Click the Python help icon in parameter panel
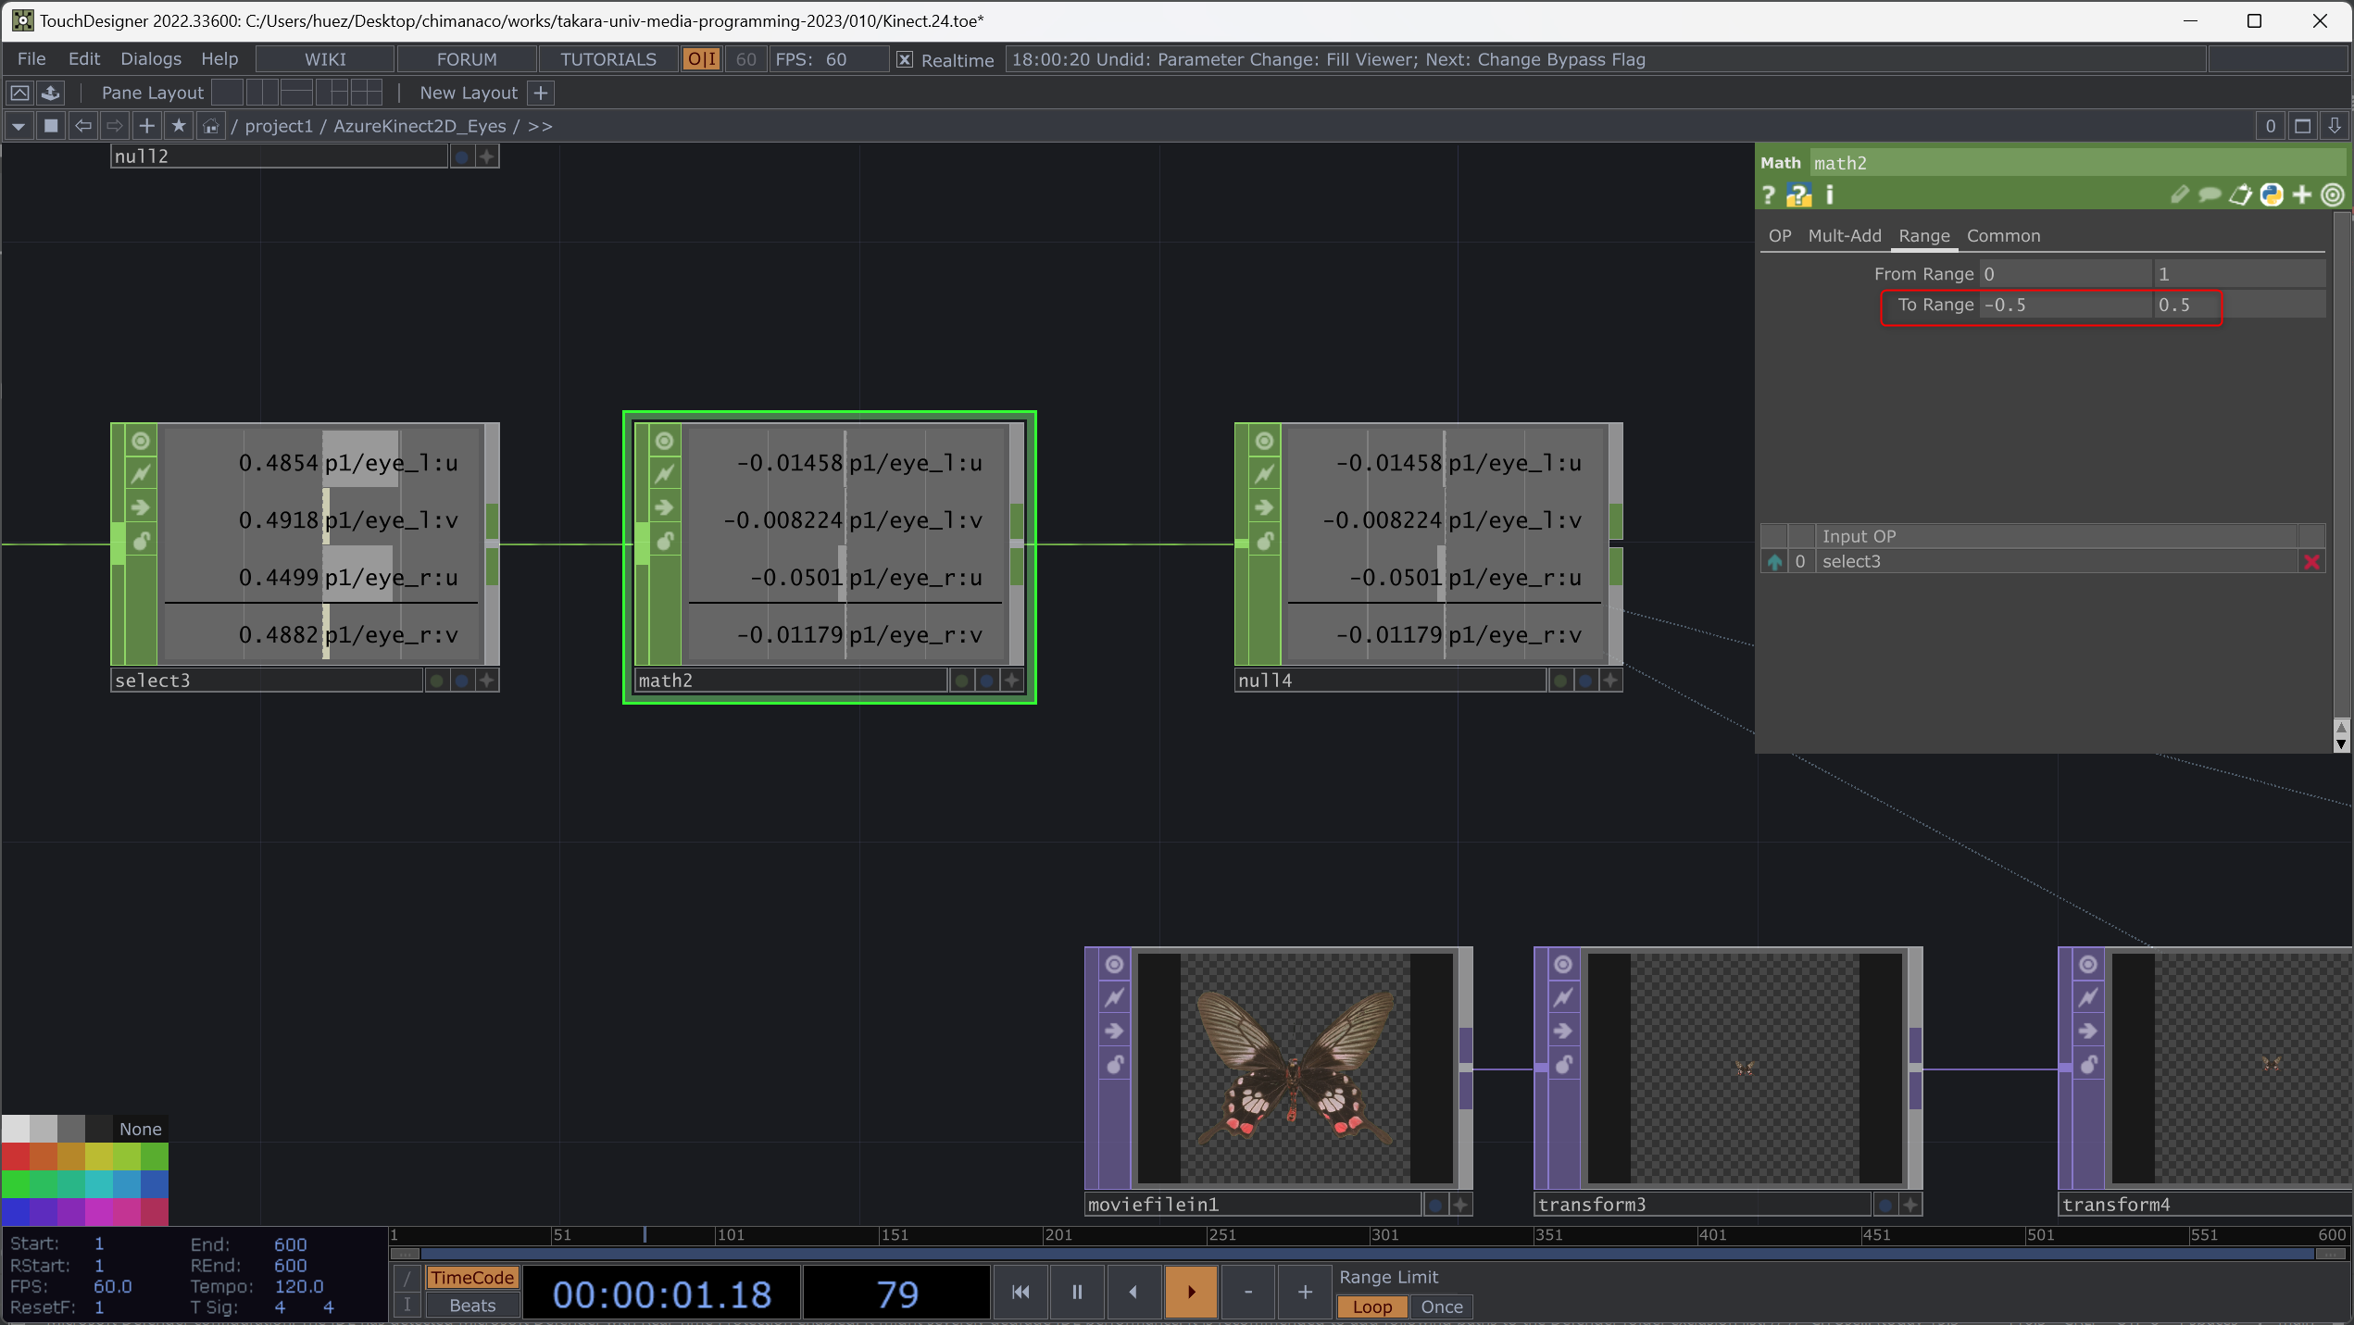The image size is (2354, 1325). pos(1798,195)
